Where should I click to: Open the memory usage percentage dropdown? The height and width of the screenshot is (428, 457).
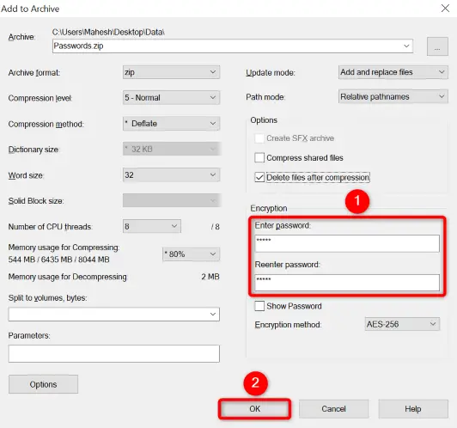pos(191,254)
